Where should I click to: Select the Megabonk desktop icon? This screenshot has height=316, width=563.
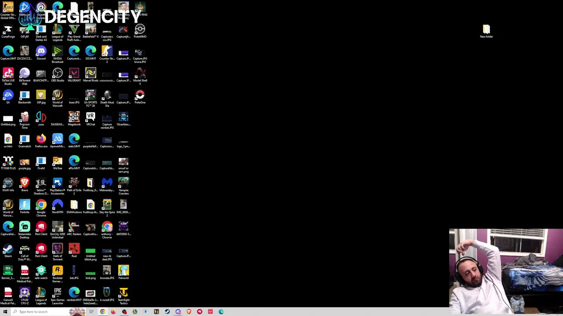74,118
